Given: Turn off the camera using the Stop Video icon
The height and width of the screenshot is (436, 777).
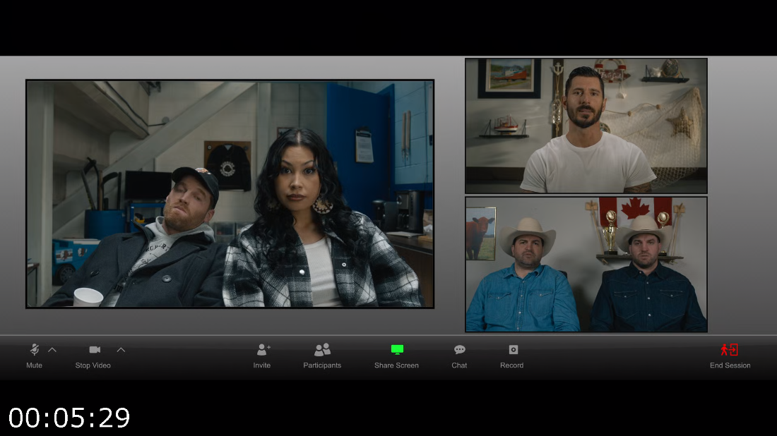Looking at the screenshot, I should [95, 350].
